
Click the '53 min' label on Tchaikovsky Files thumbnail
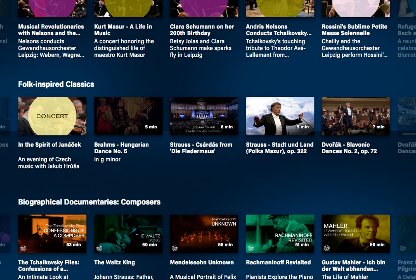(x=74, y=244)
